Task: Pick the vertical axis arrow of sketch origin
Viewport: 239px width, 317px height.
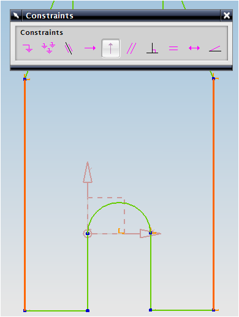Action: tap(88, 173)
